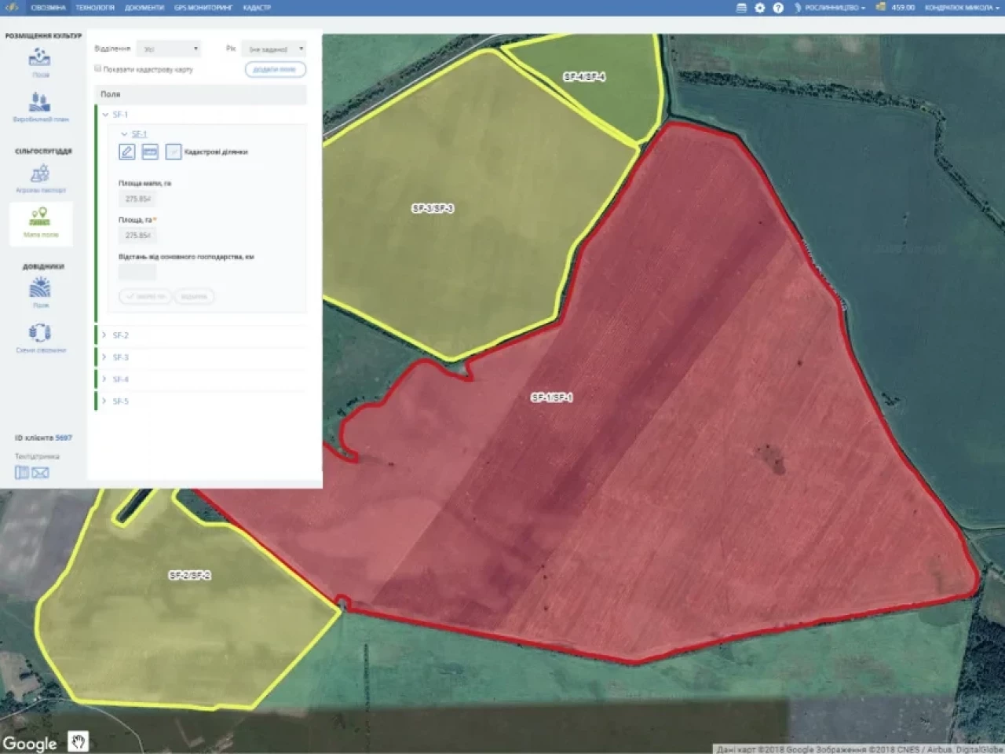
Task: Open the GPS Моніторинг menu
Action: click(x=203, y=8)
